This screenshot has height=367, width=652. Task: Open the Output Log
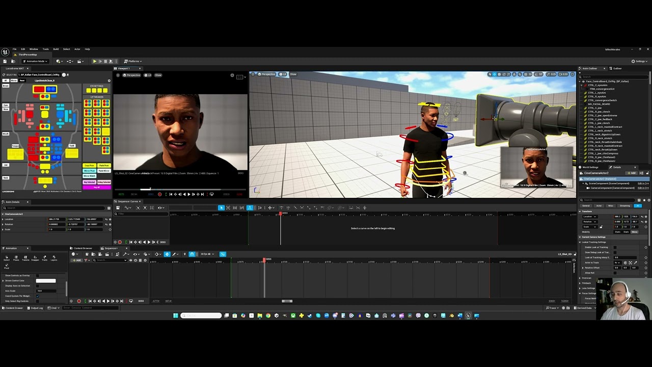tap(35, 308)
